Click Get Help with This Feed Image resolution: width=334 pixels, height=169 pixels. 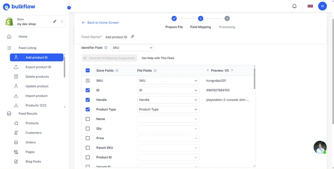pos(158,58)
